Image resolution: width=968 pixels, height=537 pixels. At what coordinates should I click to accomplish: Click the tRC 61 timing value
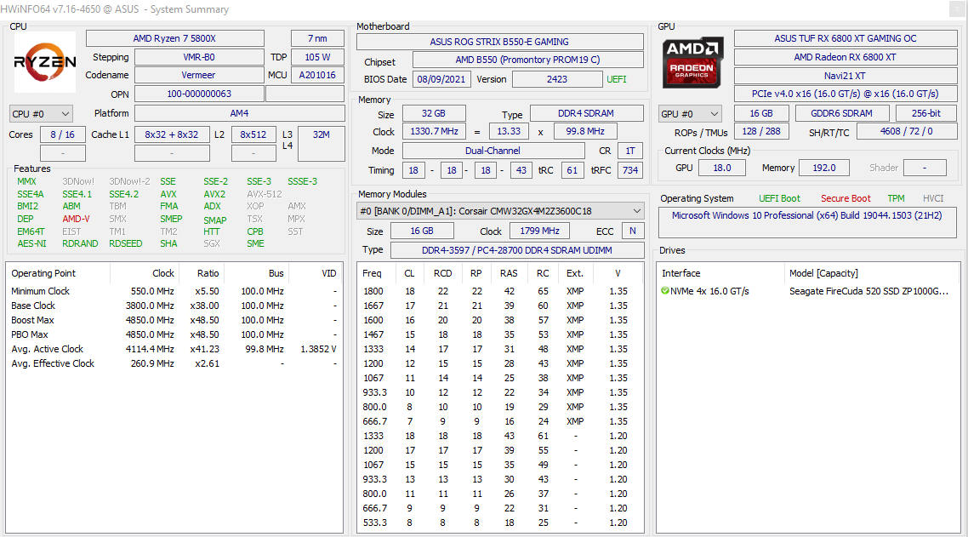point(572,170)
